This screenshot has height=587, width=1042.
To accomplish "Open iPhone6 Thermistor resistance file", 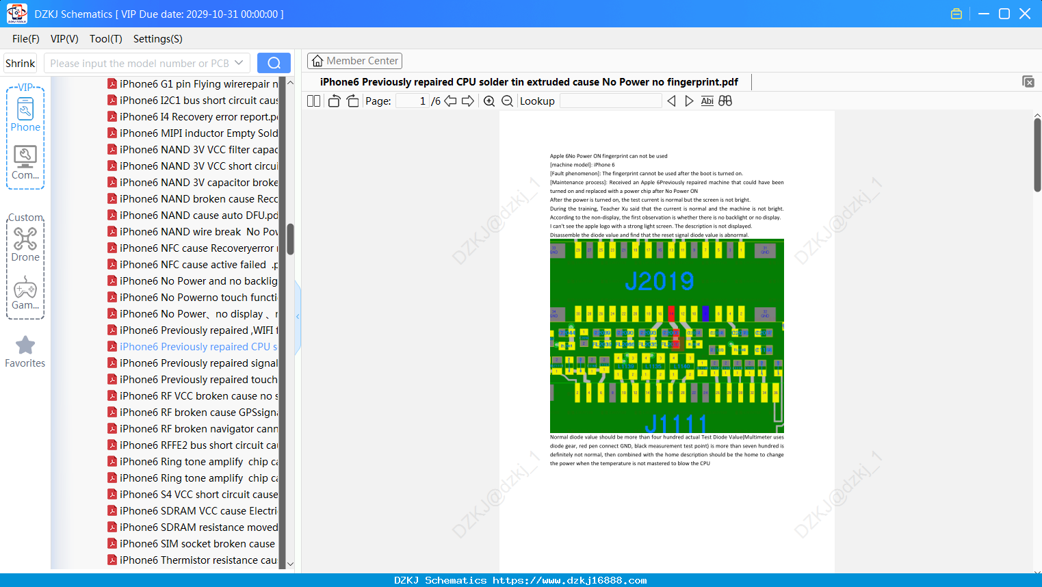I will pyautogui.click(x=198, y=560).
